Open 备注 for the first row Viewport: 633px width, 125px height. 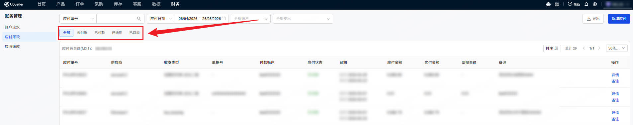click(615, 81)
